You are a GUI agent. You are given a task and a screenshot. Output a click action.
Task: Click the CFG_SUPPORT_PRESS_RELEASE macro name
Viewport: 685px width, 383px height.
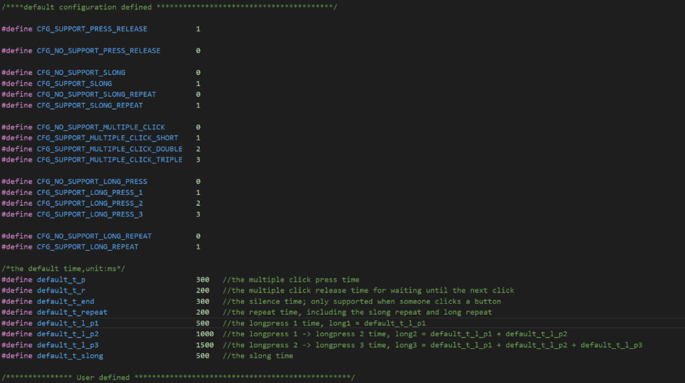click(x=91, y=29)
